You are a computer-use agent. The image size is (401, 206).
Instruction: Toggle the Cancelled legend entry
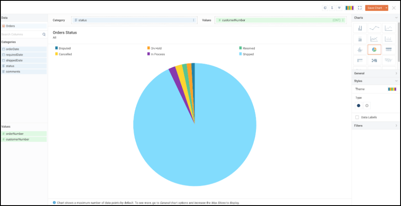[x=63, y=54]
